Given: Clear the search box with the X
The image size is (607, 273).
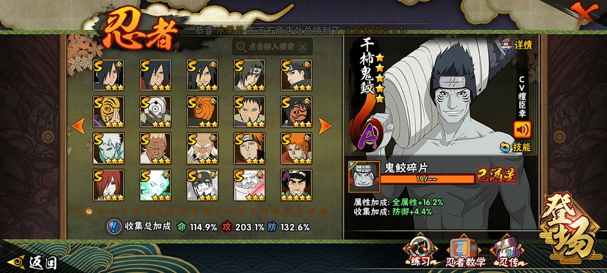Looking at the screenshot, I should tap(303, 47).
